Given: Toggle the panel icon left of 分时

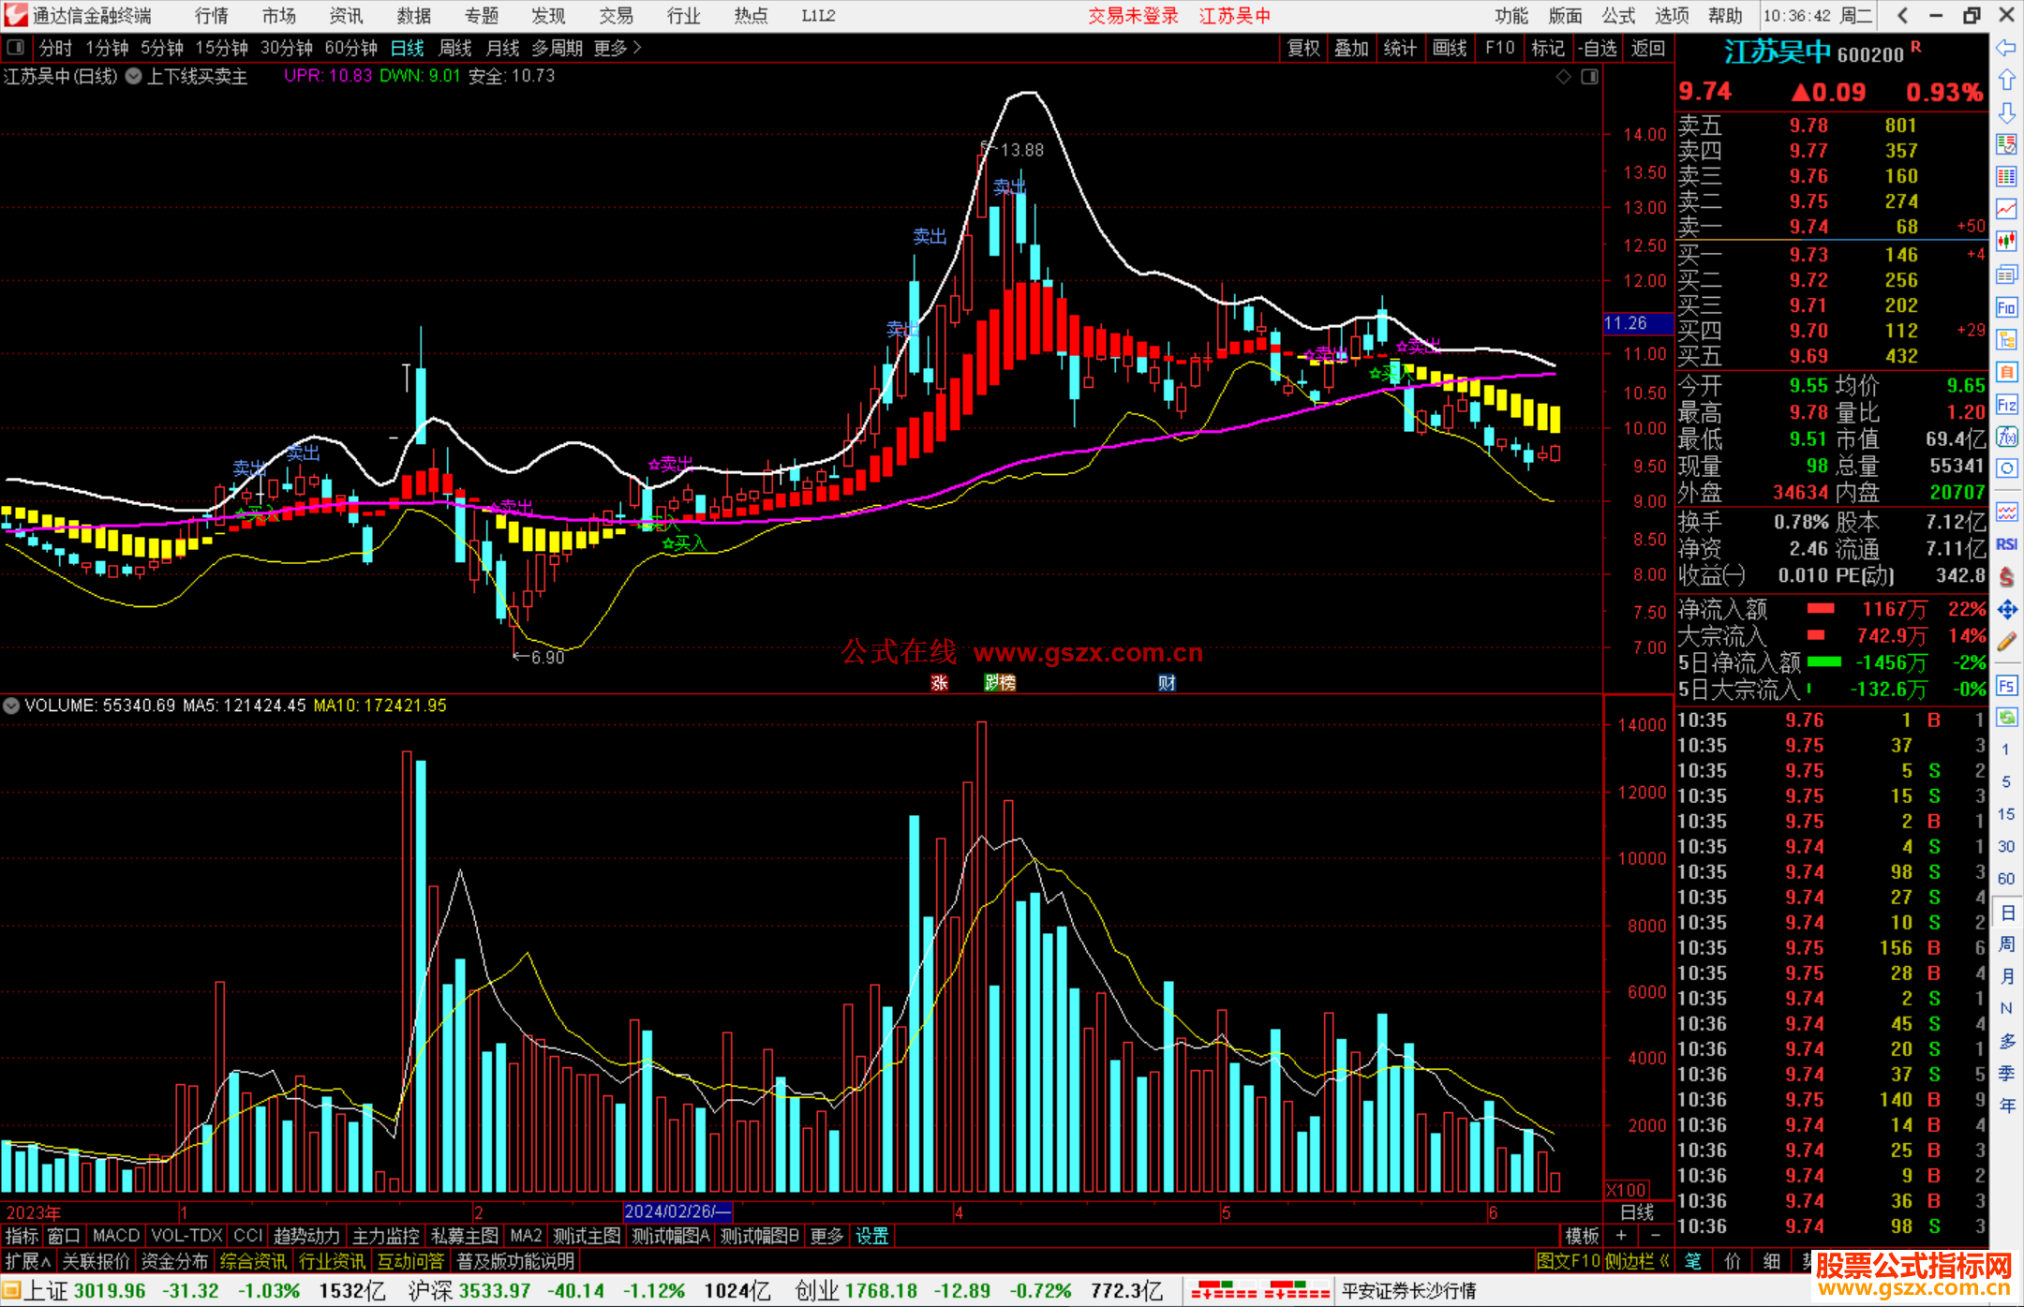Looking at the screenshot, I should [x=15, y=48].
